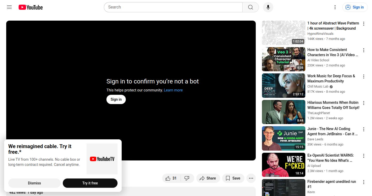Viewport: 372px width, 196px height.
Task: Open the Deep Focus video thumbnail
Action: pos(284,86)
